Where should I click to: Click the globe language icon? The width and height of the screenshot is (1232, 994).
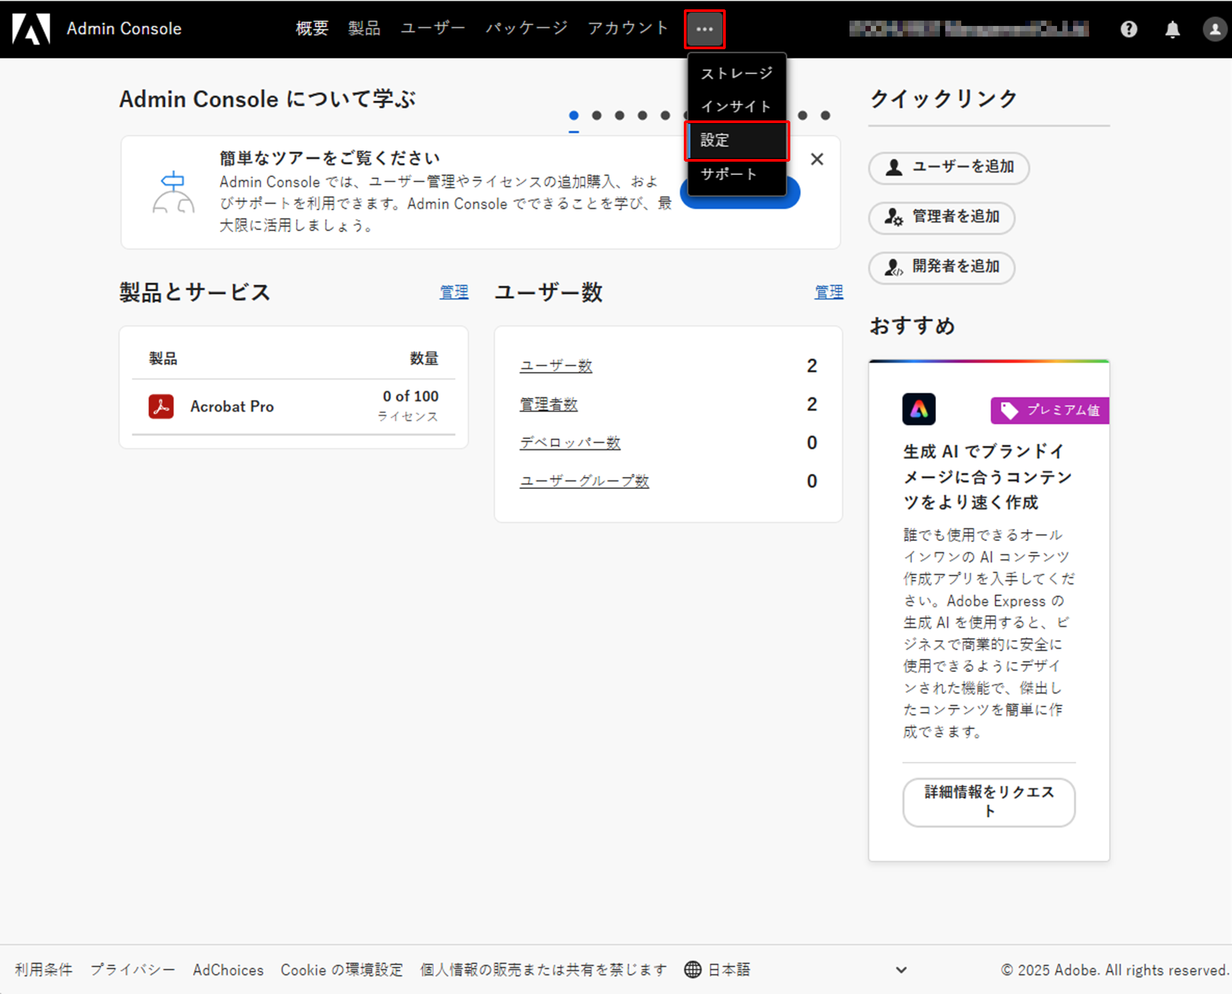coord(693,969)
